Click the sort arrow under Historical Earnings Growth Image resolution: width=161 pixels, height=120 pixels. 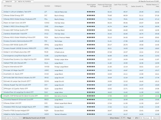111,9
